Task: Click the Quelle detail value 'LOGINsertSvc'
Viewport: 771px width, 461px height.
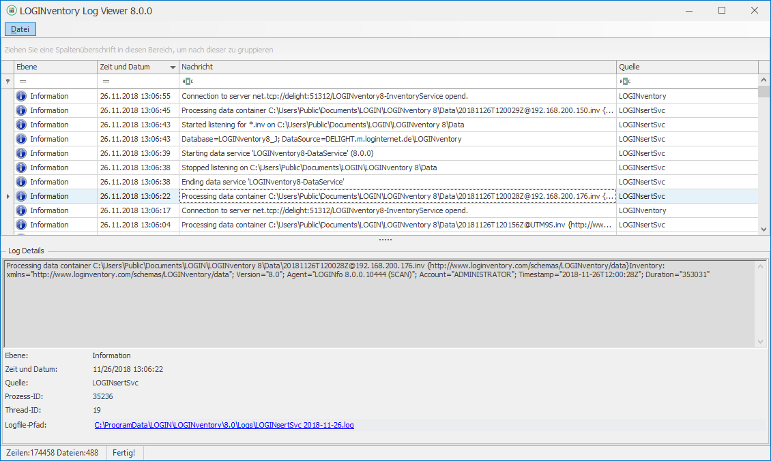Action: (x=115, y=383)
